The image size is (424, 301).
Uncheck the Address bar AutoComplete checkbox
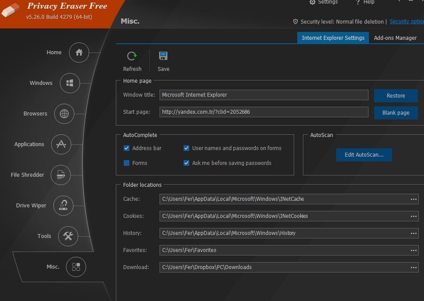tap(126, 148)
